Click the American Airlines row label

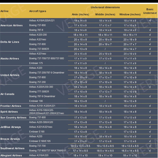[12, 25]
